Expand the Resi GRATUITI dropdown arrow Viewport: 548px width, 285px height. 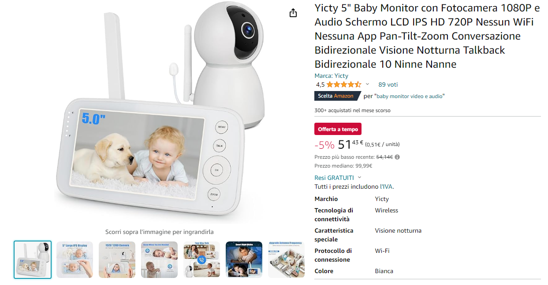pyautogui.click(x=359, y=178)
